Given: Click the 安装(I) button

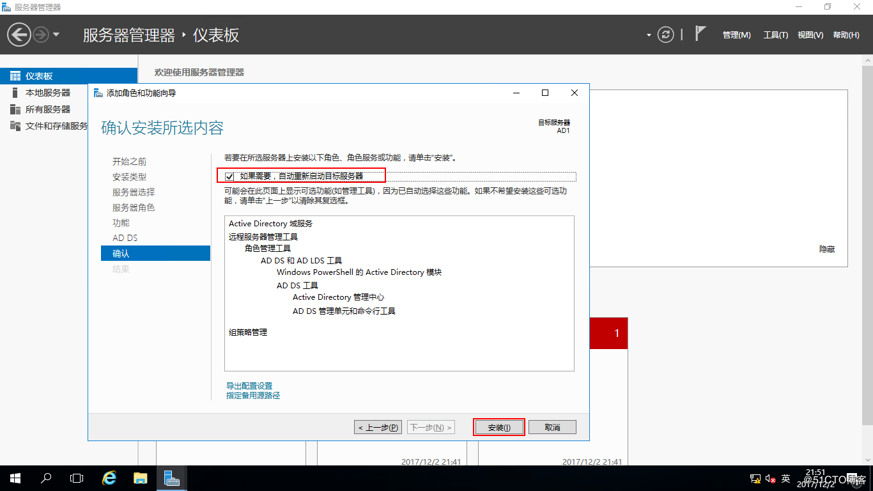Looking at the screenshot, I should tap(499, 427).
